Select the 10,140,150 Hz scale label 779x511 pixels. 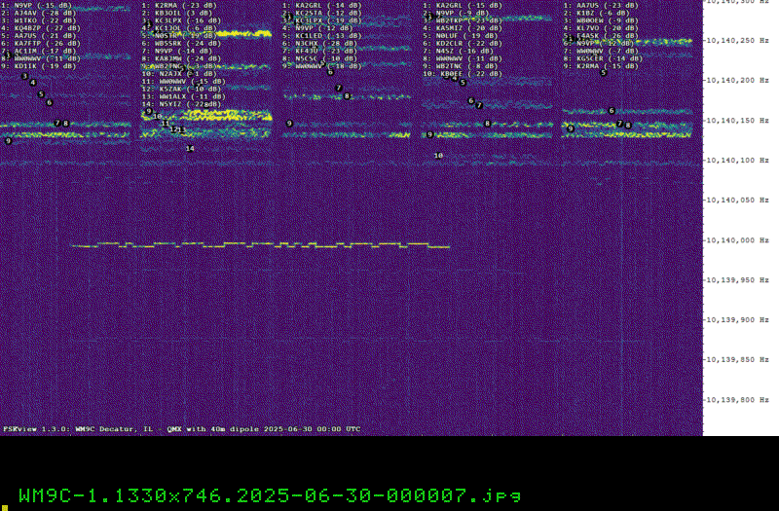point(737,121)
